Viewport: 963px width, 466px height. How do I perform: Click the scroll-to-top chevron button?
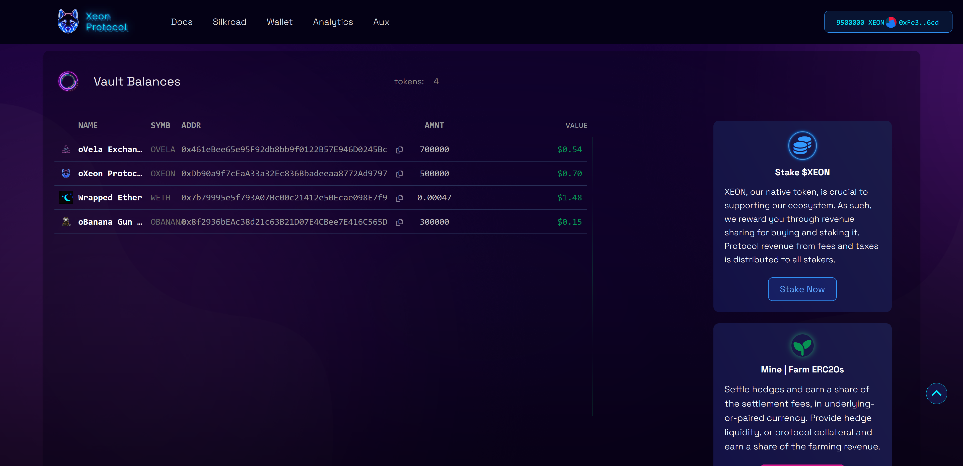point(936,393)
